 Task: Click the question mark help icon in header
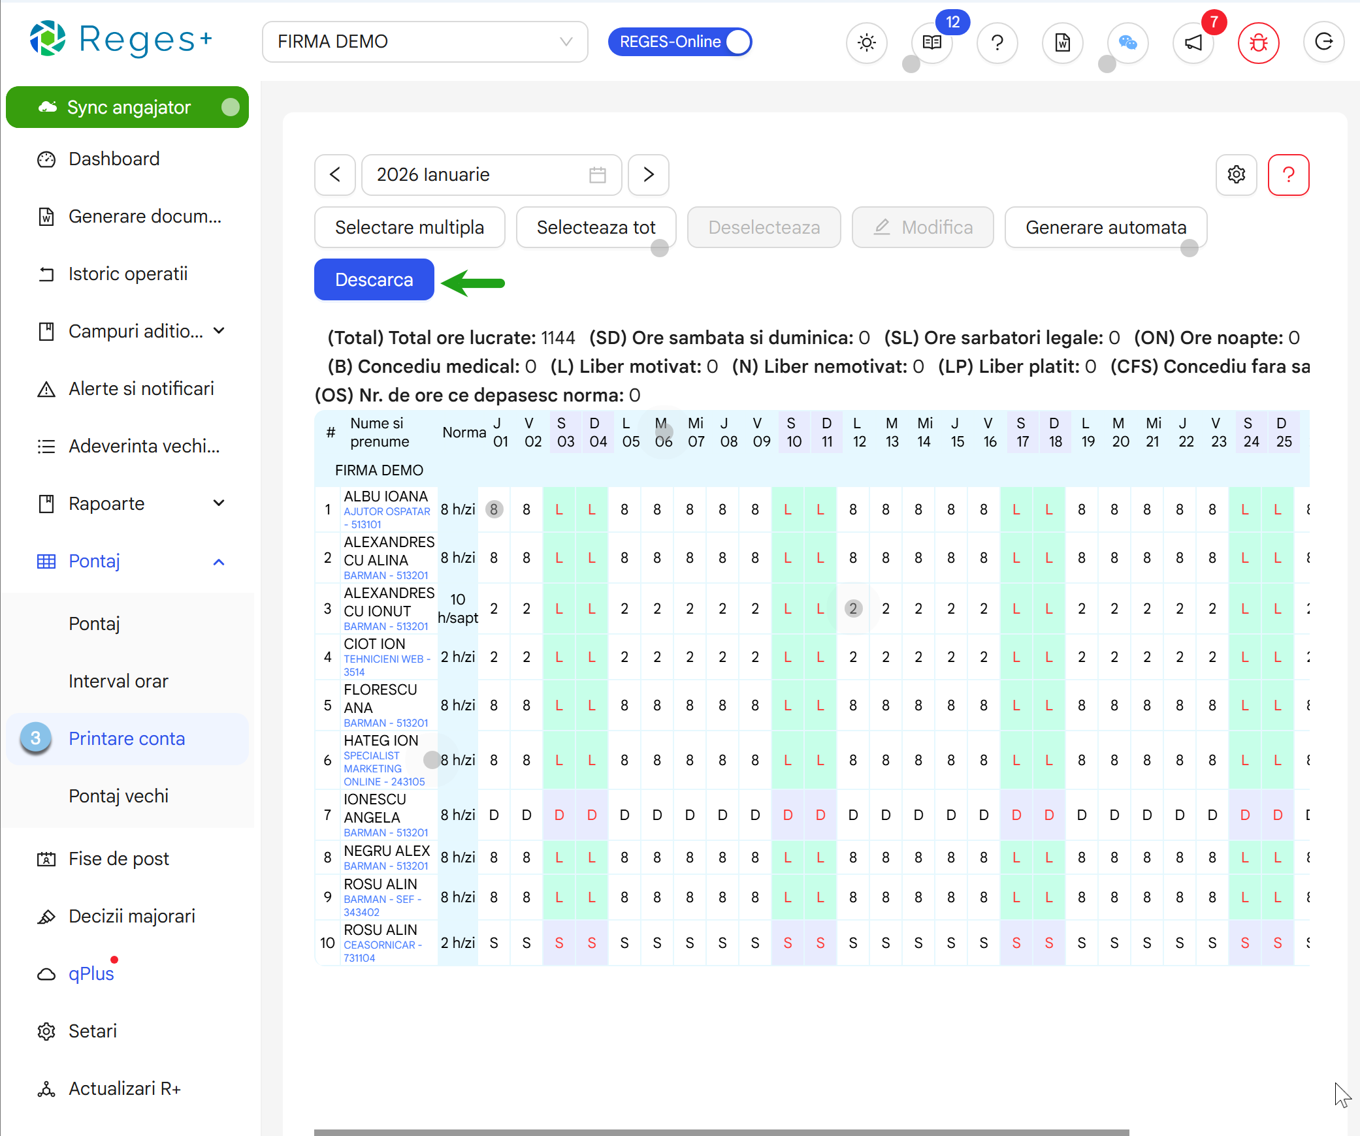[997, 42]
